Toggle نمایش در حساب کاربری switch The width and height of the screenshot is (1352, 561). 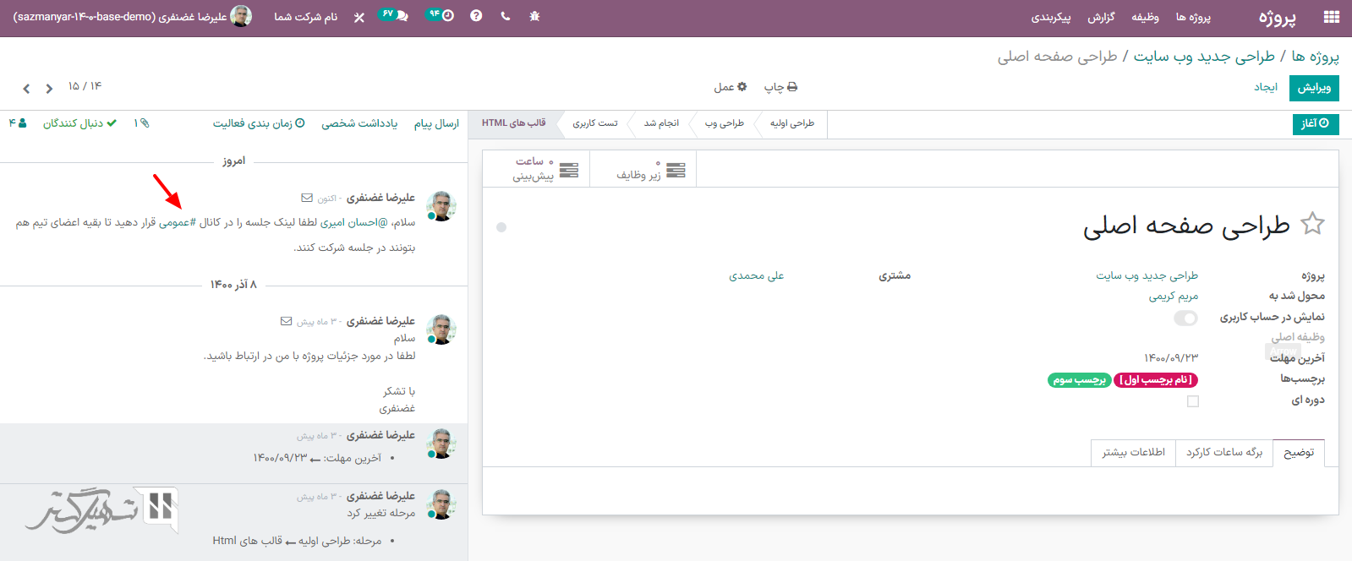point(1185,318)
